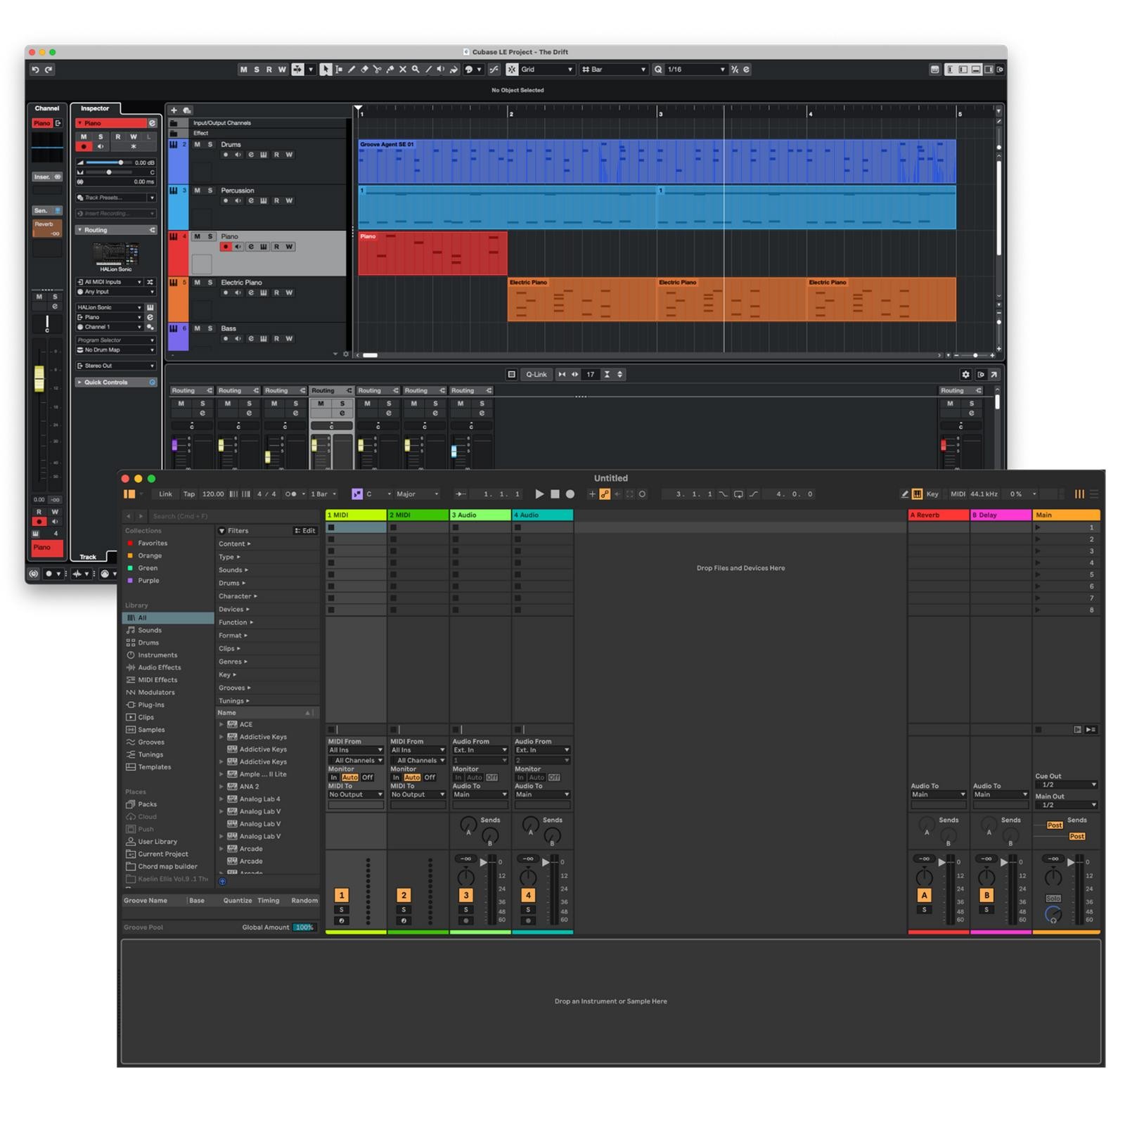This screenshot has width=1125, height=1125.
Task: Select the Split scissors tool in Cubase
Action: pos(377,70)
